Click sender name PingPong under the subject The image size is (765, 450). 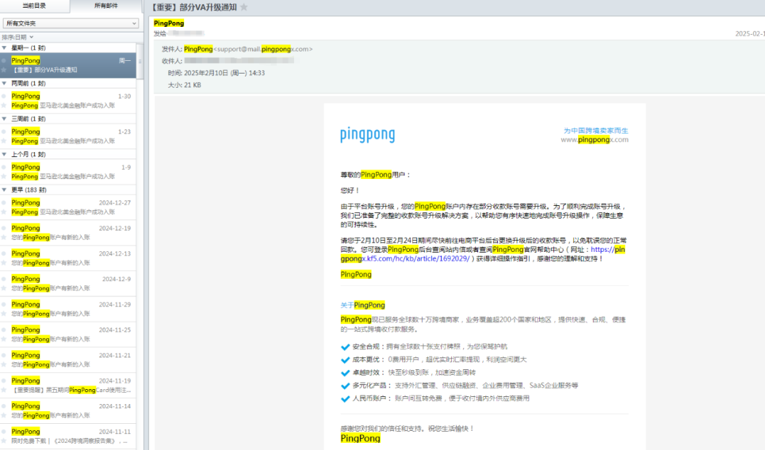(x=169, y=23)
